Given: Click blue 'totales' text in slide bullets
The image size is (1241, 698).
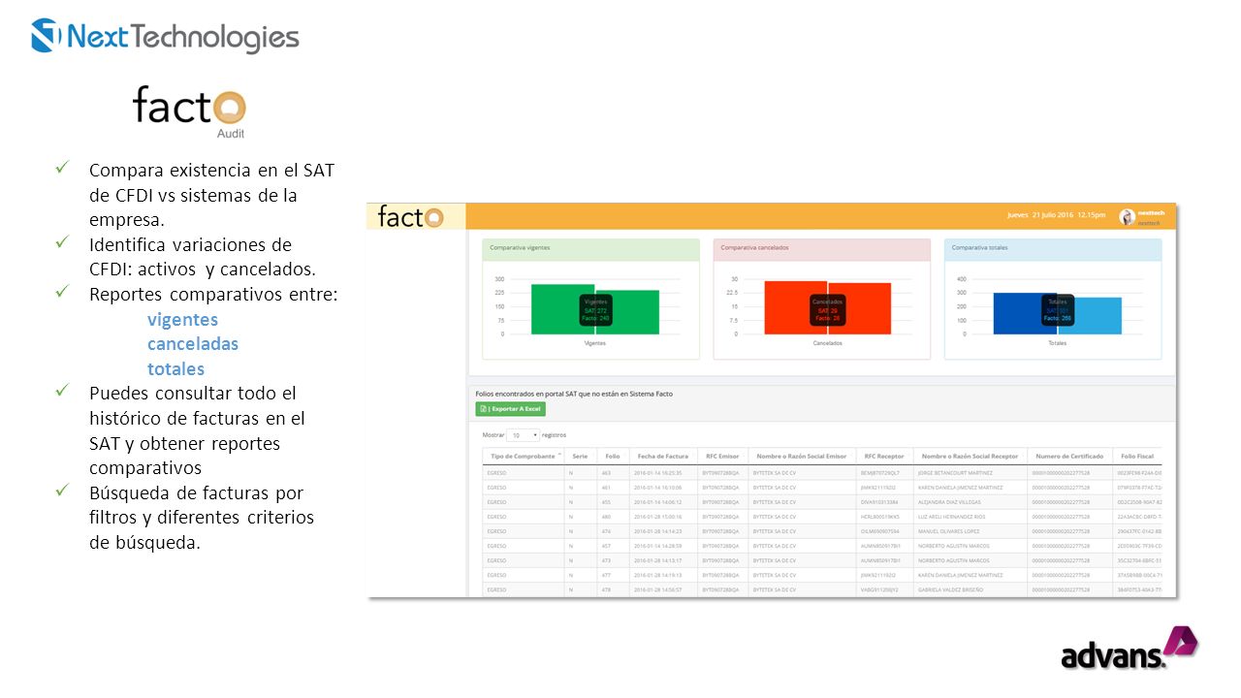Looking at the screenshot, I should 175,369.
